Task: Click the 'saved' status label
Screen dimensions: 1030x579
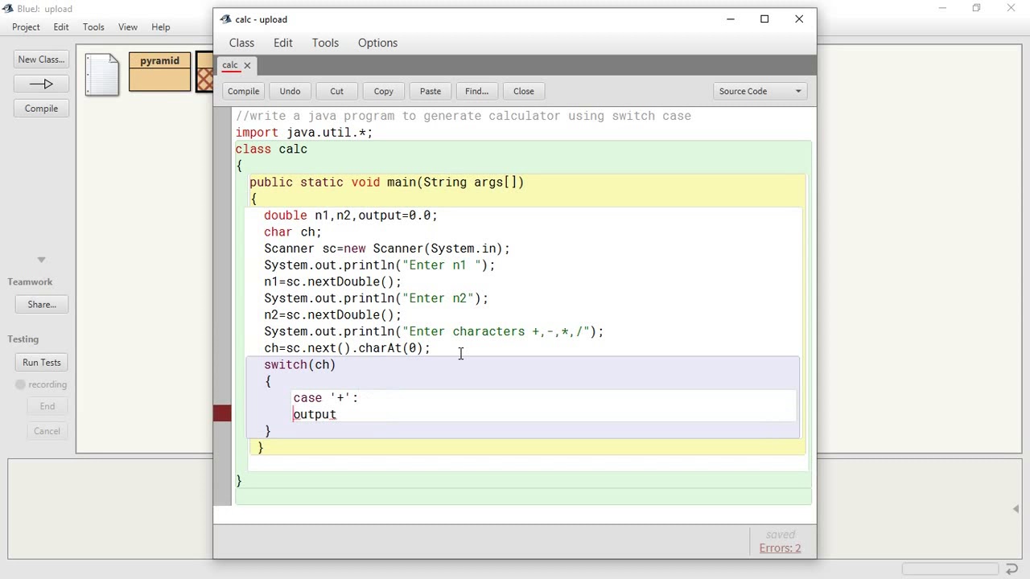Action: click(x=780, y=535)
